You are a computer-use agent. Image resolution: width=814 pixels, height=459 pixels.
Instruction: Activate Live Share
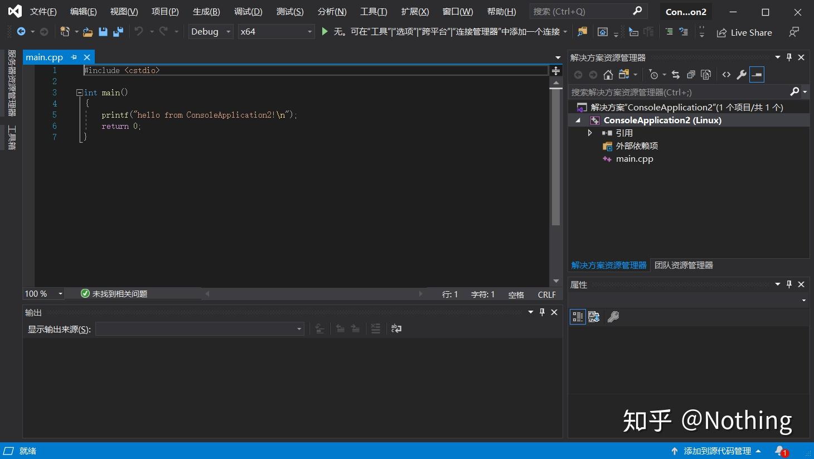[x=744, y=32]
